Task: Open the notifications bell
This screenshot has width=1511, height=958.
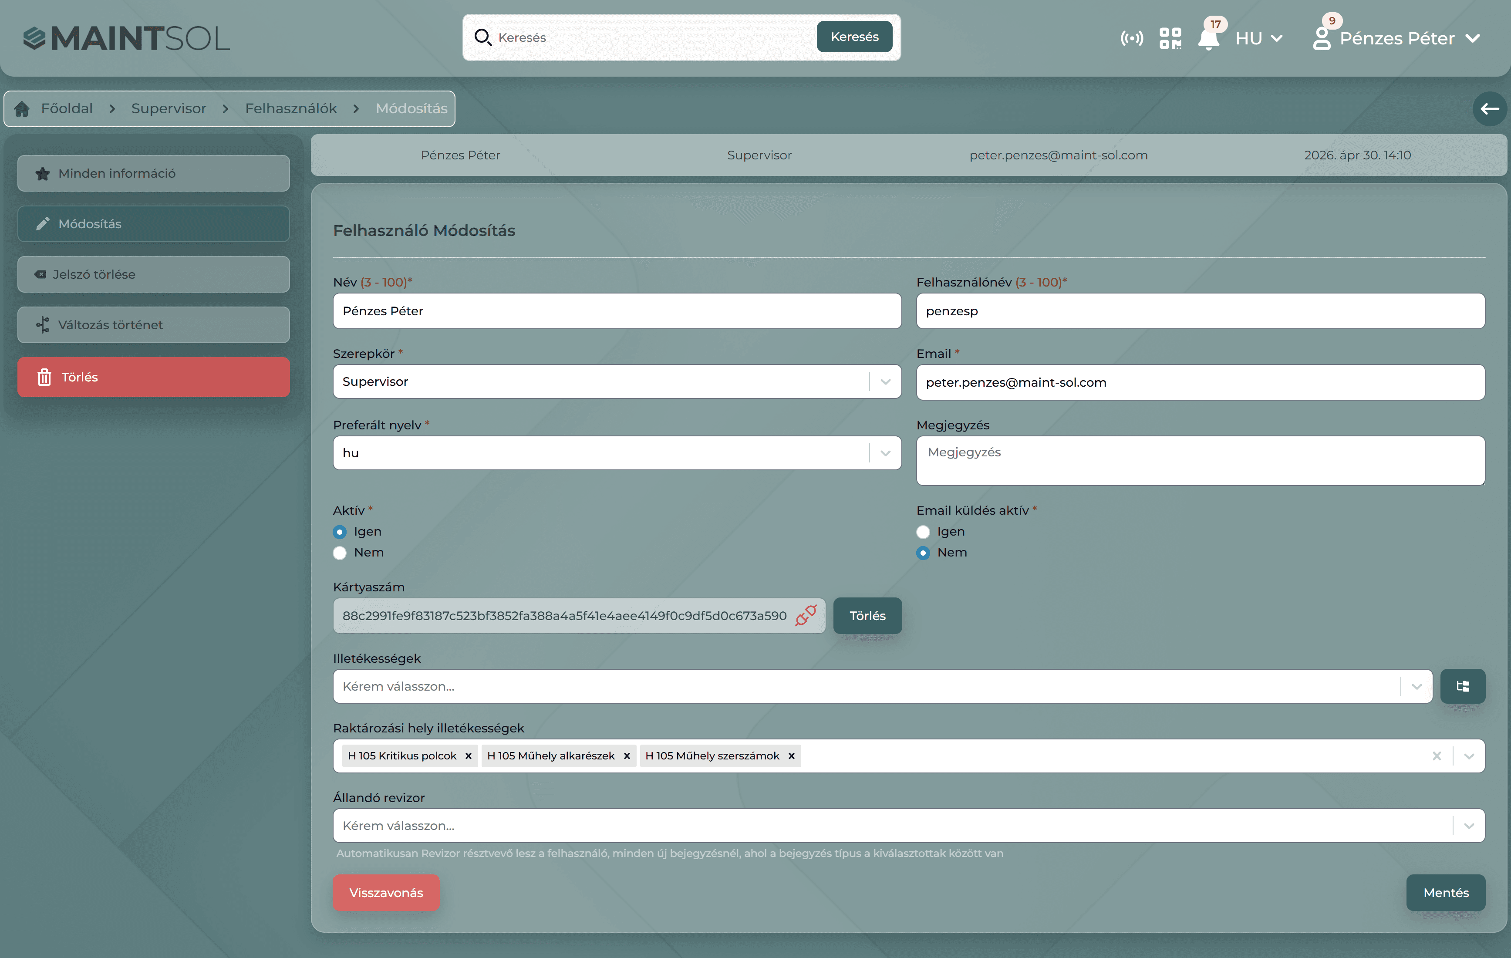Action: point(1208,38)
